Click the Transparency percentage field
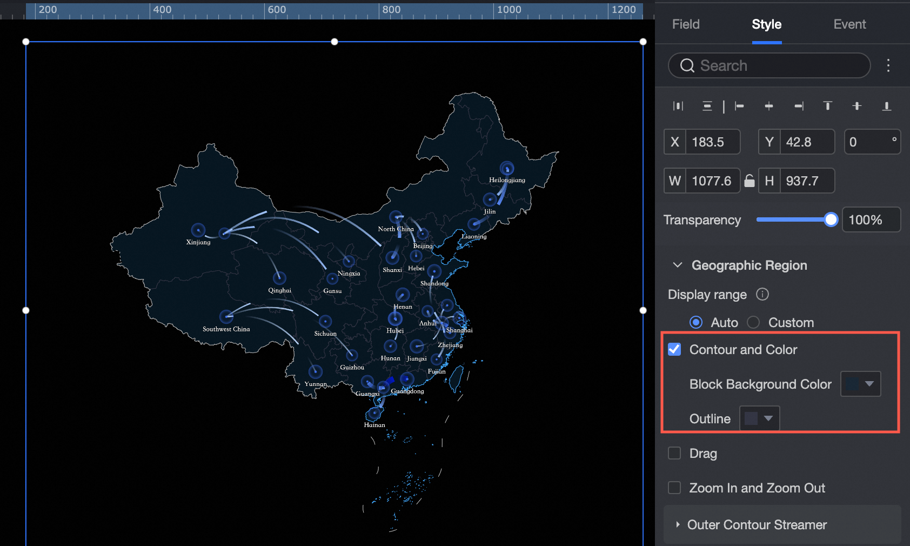The height and width of the screenshot is (546, 910). pyautogui.click(x=872, y=219)
